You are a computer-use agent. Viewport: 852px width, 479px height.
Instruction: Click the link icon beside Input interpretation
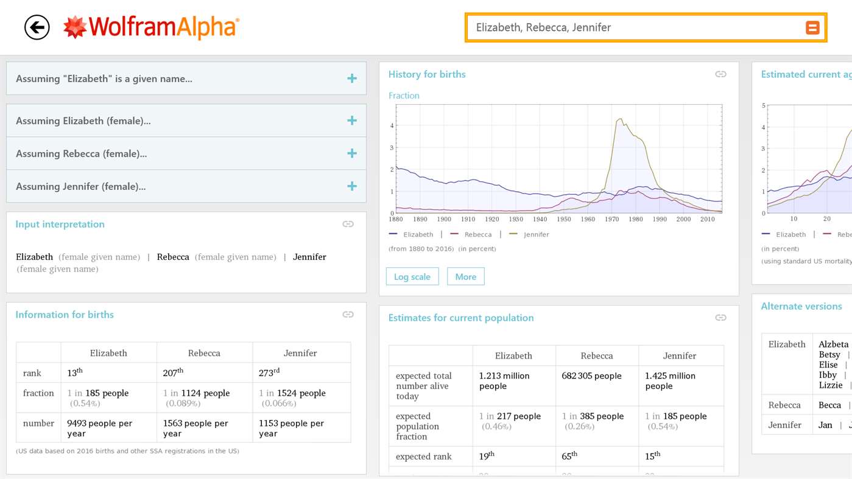pos(347,223)
